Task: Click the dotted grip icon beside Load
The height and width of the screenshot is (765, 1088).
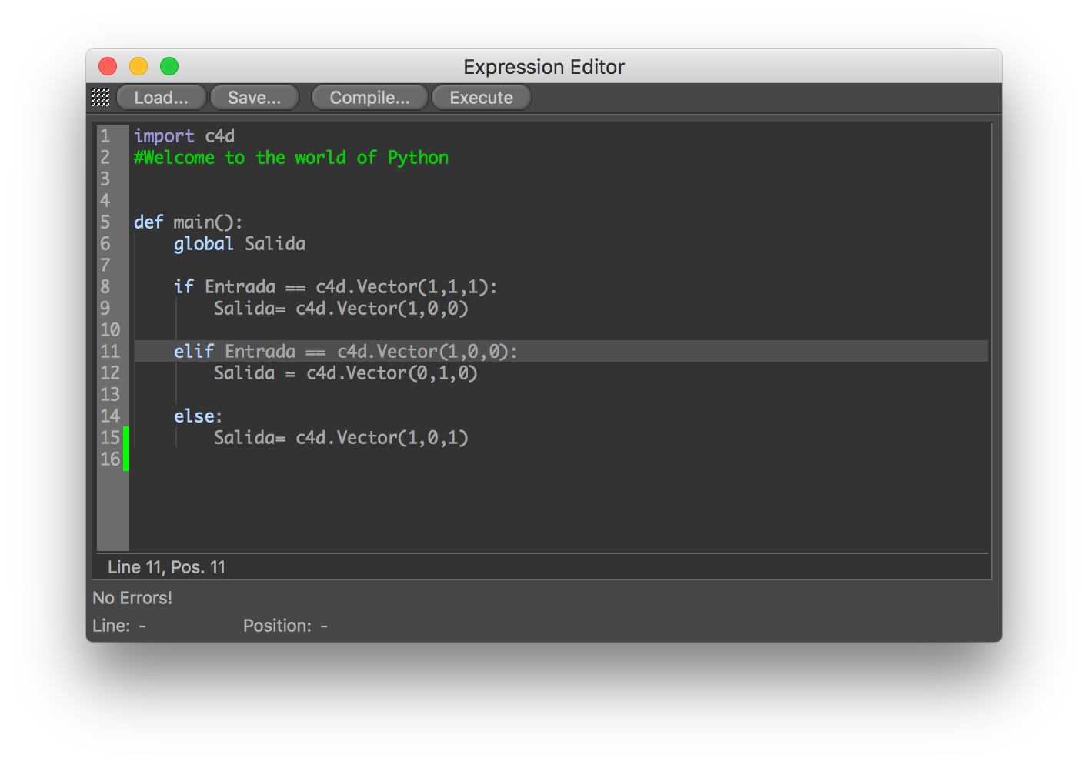Action: pos(101,98)
